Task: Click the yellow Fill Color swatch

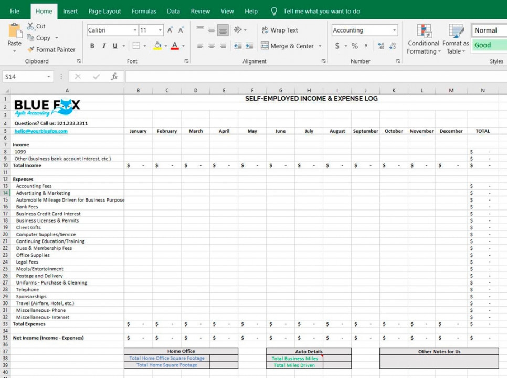Action: click(157, 46)
